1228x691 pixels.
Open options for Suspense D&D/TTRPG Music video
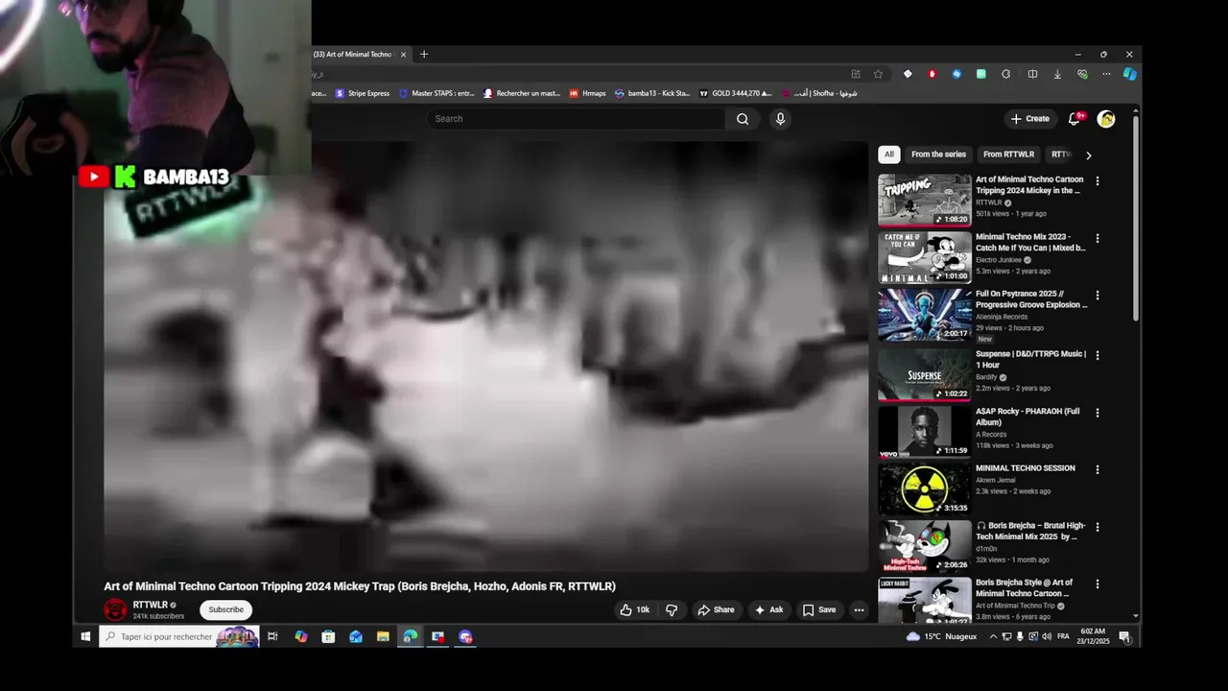(x=1098, y=355)
